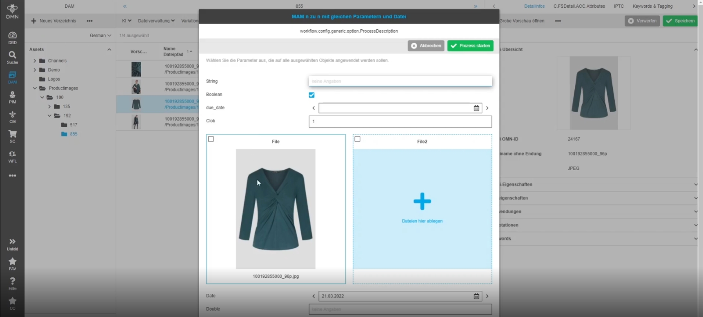Open the WFL workflow icon
Image resolution: width=703 pixels, height=317 pixels.
pos(12,157)
